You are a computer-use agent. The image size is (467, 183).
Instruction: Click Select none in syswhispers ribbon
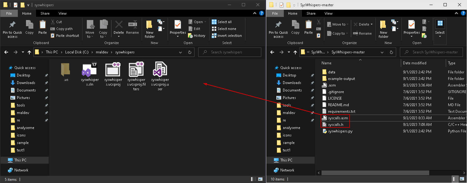pyautogui.click(x=224, y=29)
